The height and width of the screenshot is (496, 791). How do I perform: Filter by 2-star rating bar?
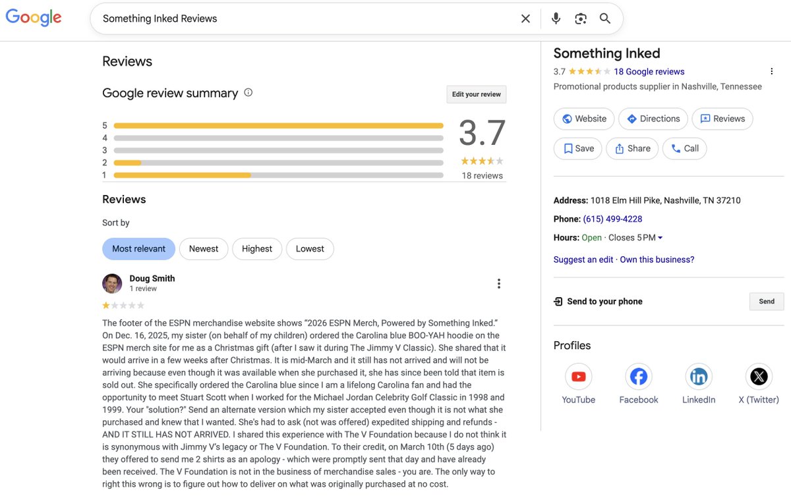(x=278, y=163)
